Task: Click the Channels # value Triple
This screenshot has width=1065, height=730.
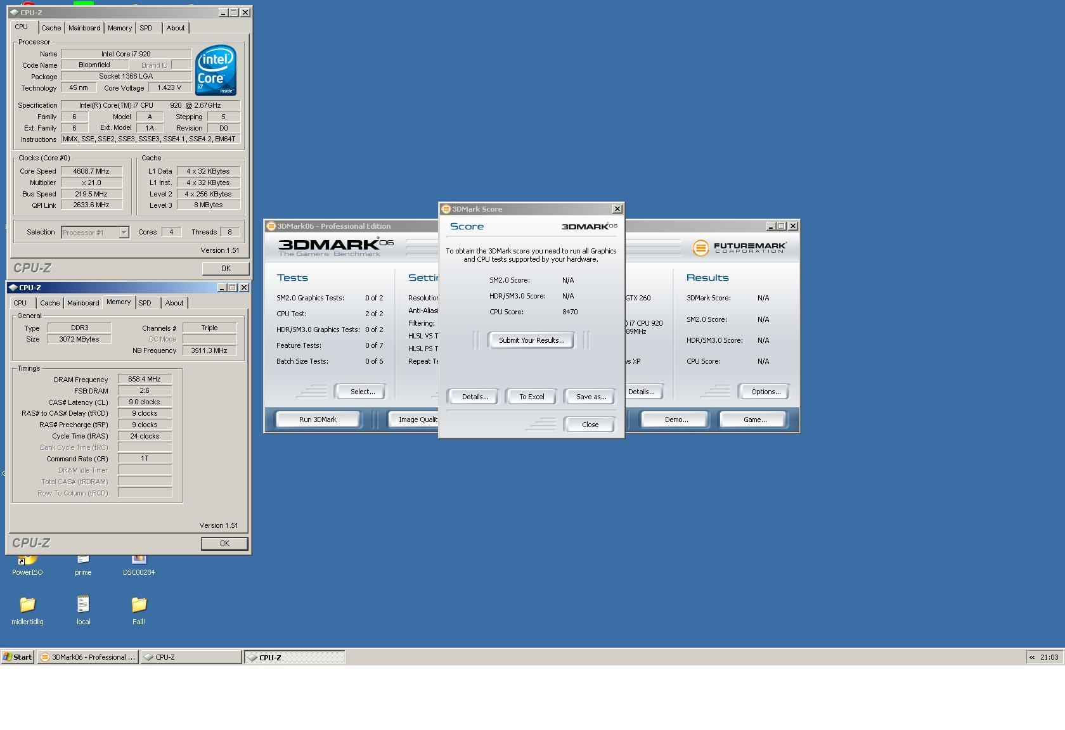Action: (210, 328)
